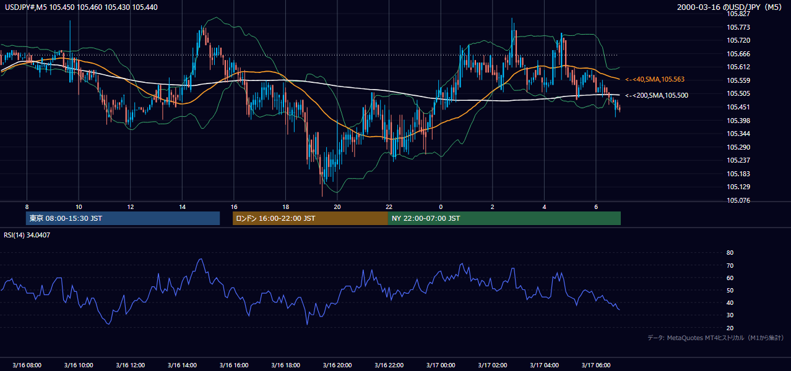
Task: Click the 3/16 16:00 time label
Action: pos(233,365)
